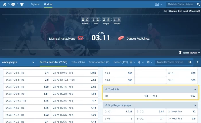Open chevron next to bell icon
This screenshot has width=201, height=123.
tap(143, 62)
